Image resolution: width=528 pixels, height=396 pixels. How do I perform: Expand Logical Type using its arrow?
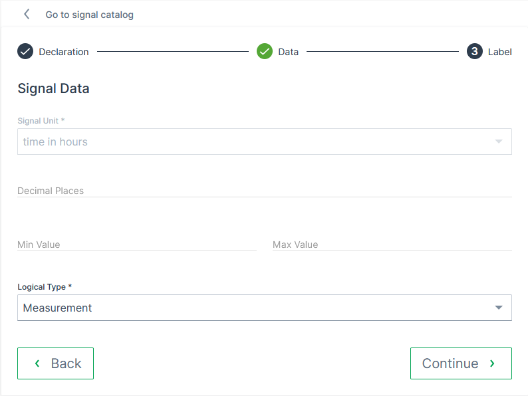[499, 308]
